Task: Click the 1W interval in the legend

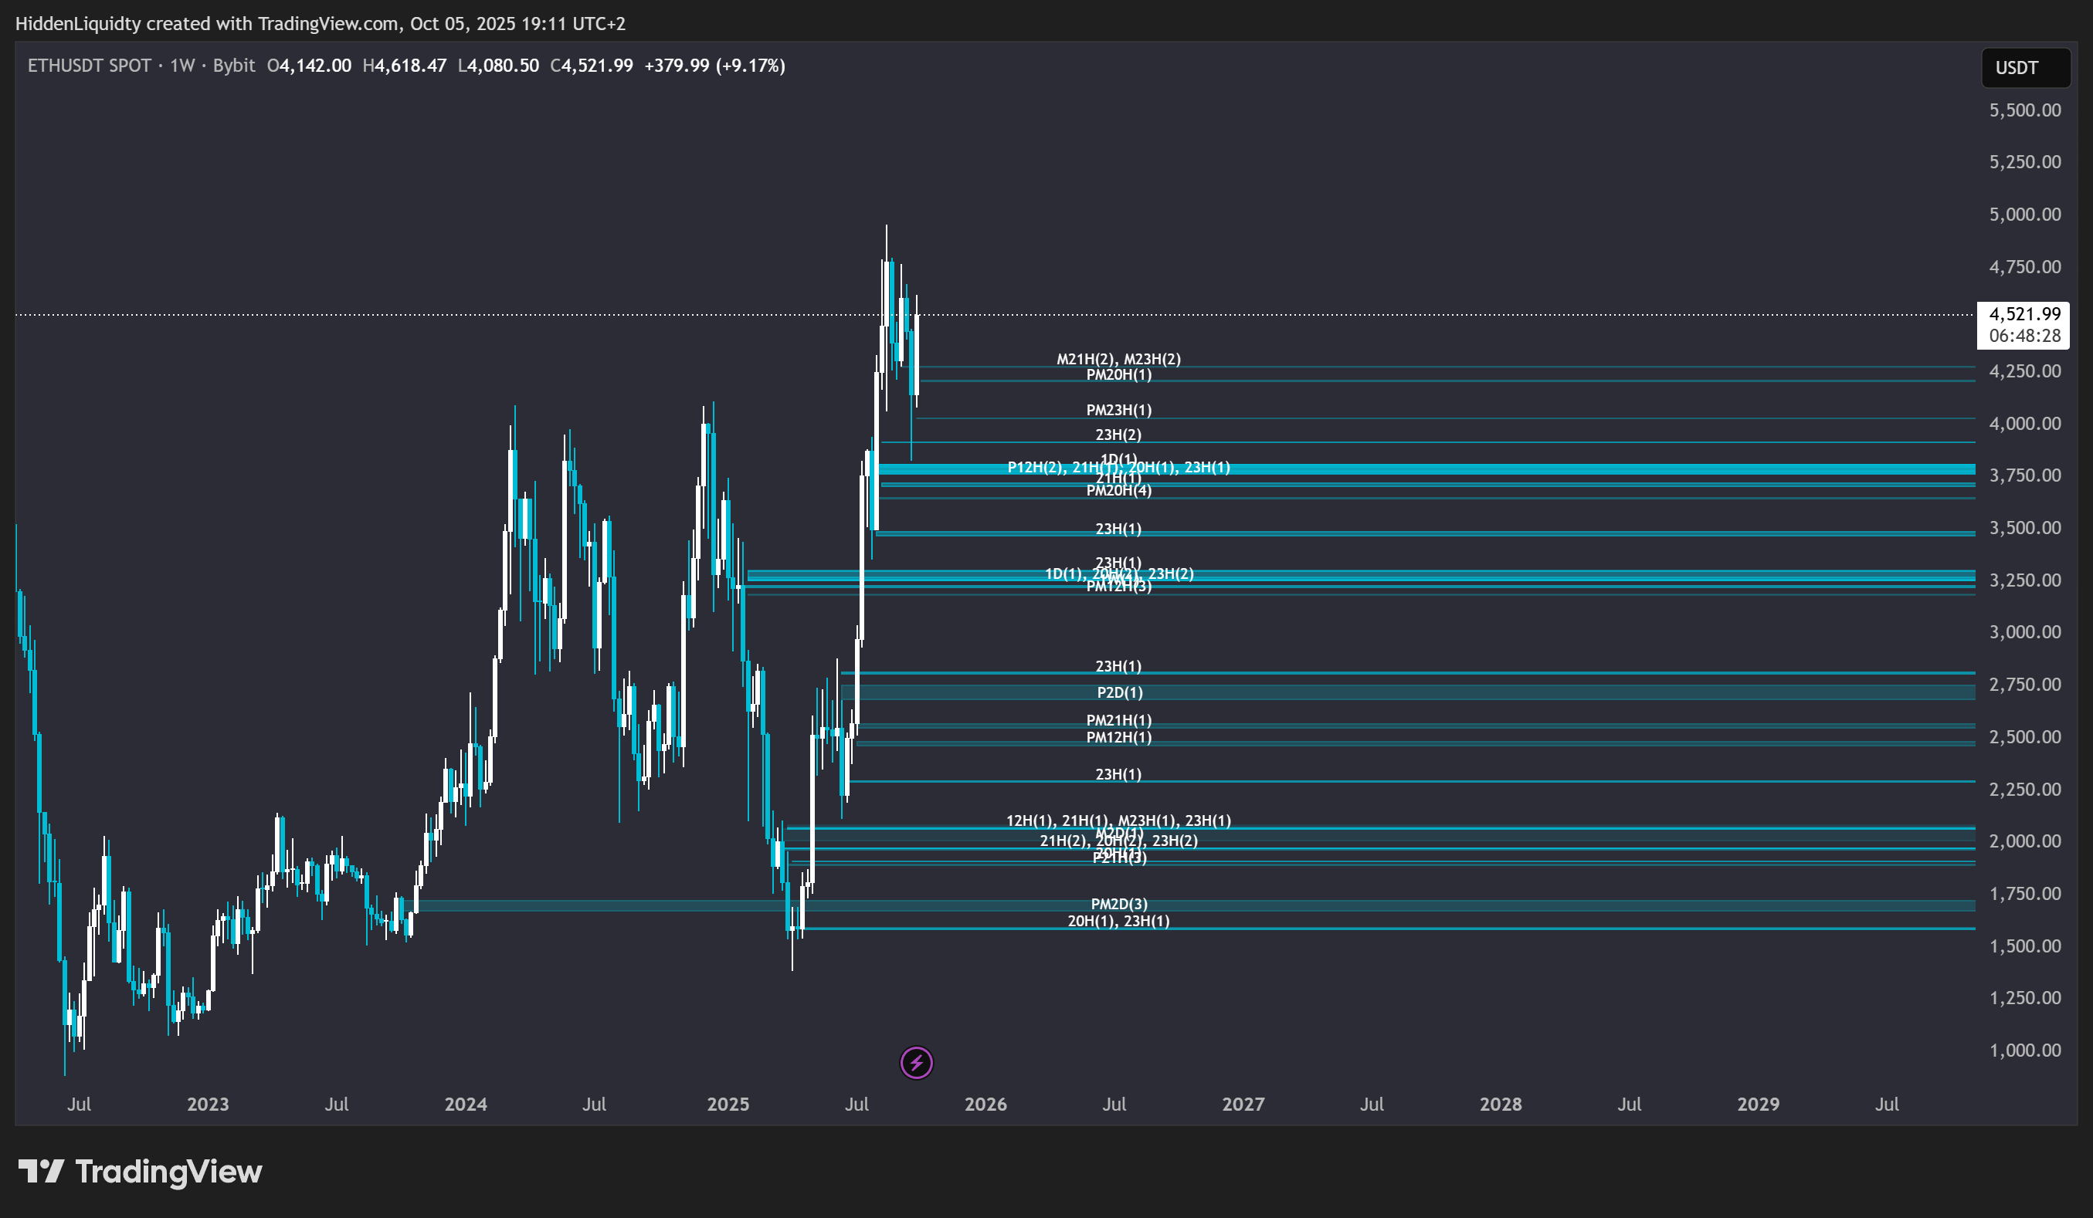Action: (182, 66)
